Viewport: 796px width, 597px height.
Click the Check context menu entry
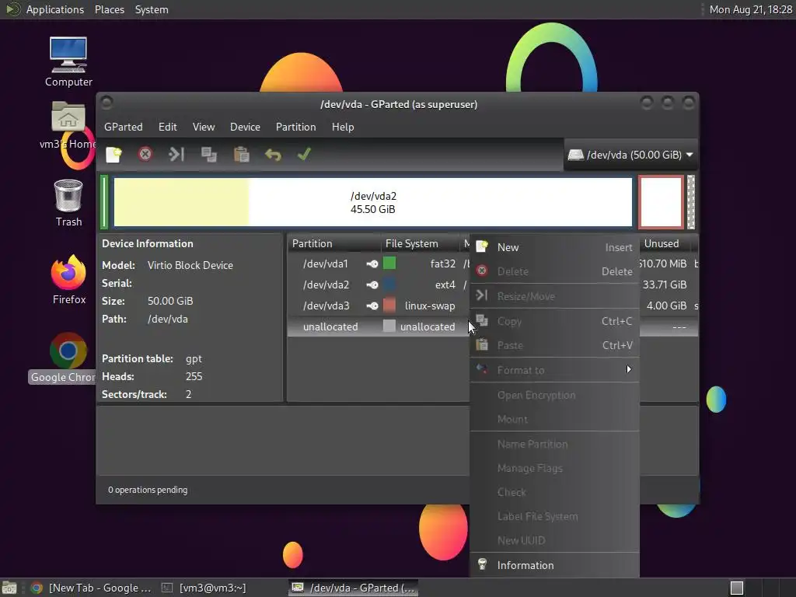tap(554, 492)
